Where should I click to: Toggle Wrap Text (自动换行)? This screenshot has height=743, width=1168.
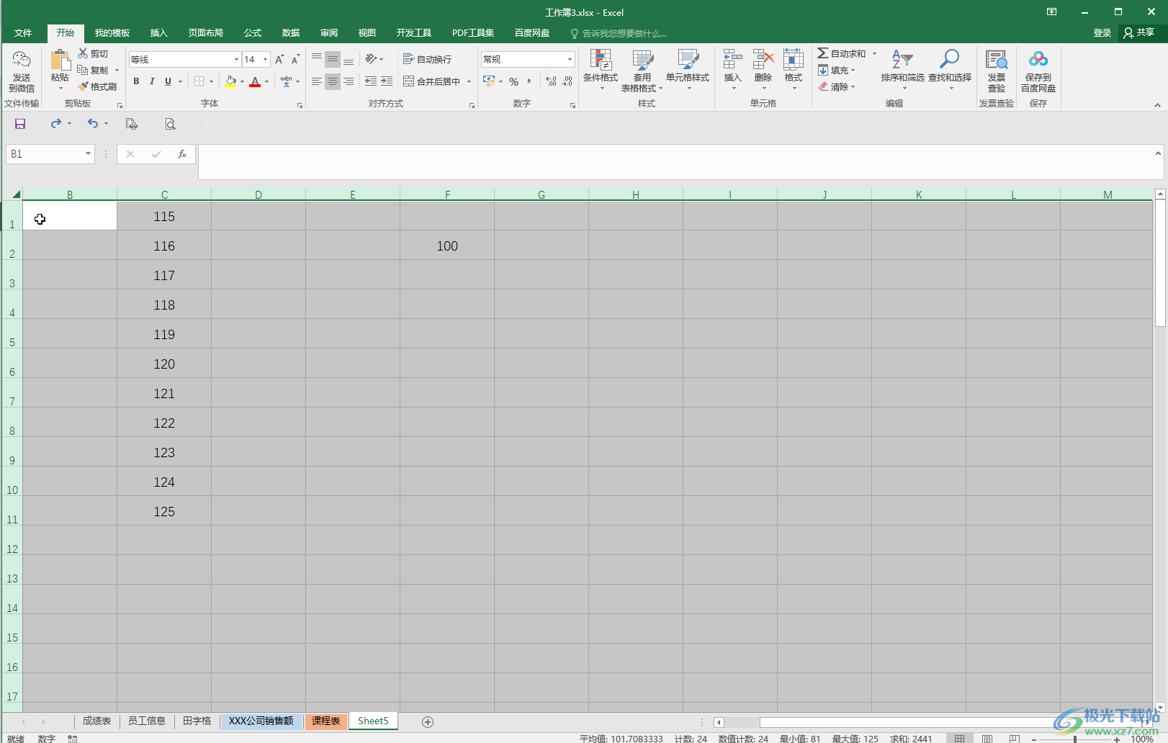tap(428, 59)
